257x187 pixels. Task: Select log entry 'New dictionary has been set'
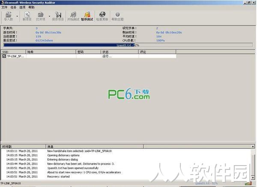click(81, 164)
